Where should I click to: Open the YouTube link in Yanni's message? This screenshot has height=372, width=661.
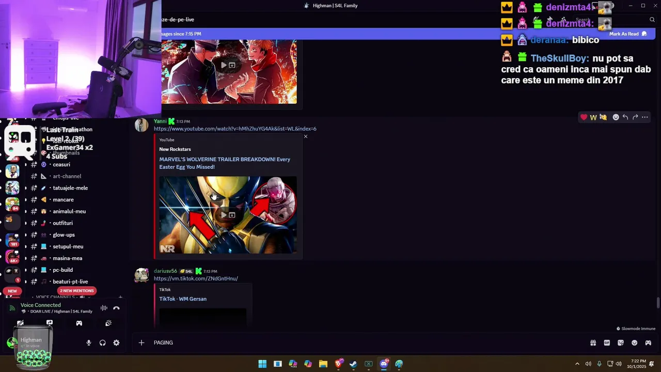pos(235,129)
